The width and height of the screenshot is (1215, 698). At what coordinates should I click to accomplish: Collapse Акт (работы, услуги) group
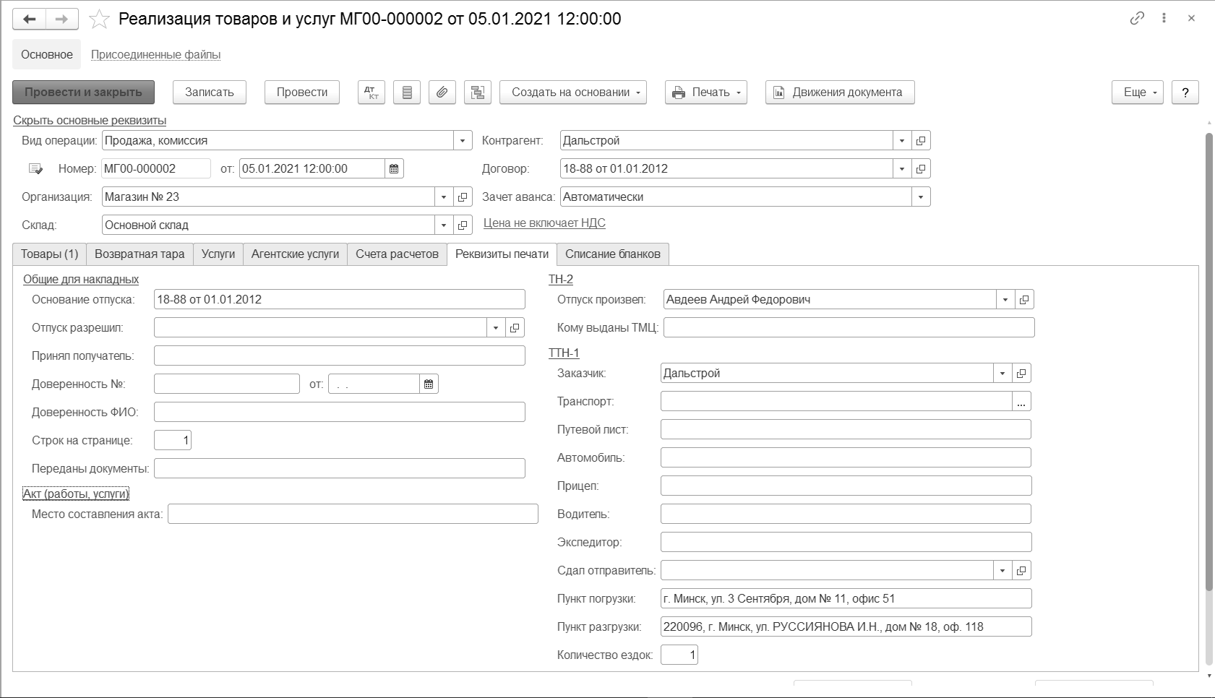pyautogui.click(x=76, y=494)
